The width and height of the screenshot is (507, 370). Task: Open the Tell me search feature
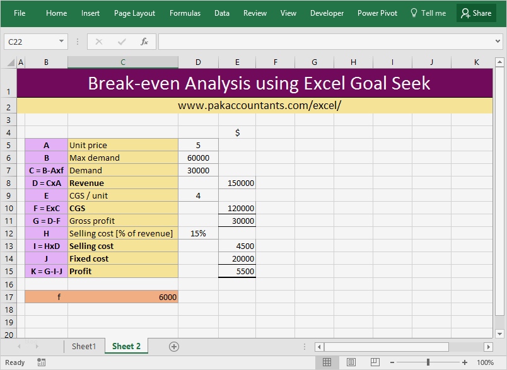tap(428, 13)
